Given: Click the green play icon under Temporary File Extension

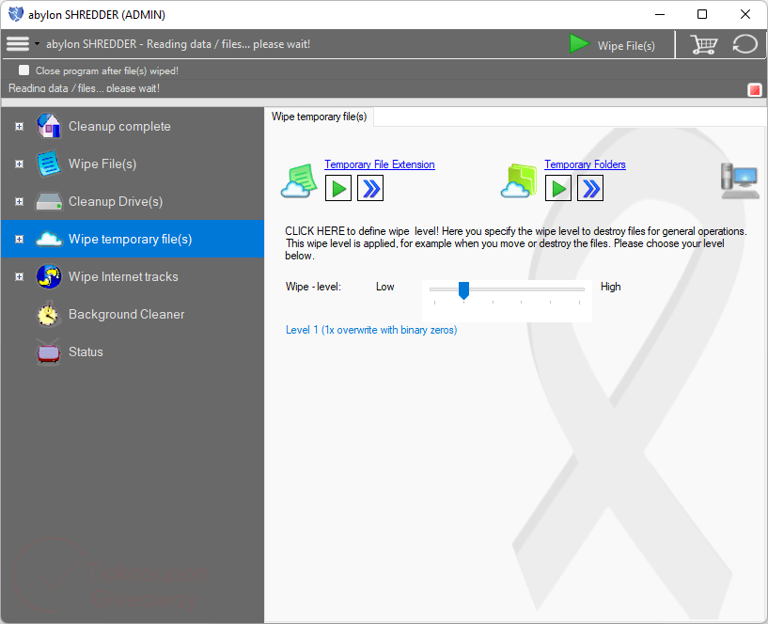Looking at the screenshot, I should tap(338, 189).
